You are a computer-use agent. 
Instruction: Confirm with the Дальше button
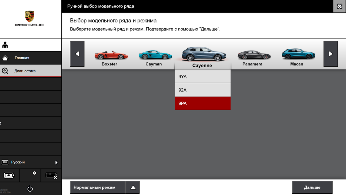[312, 187]
